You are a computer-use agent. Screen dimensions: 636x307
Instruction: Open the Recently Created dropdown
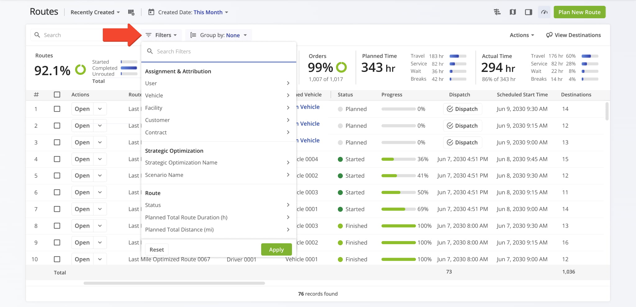tap(95, 12)
